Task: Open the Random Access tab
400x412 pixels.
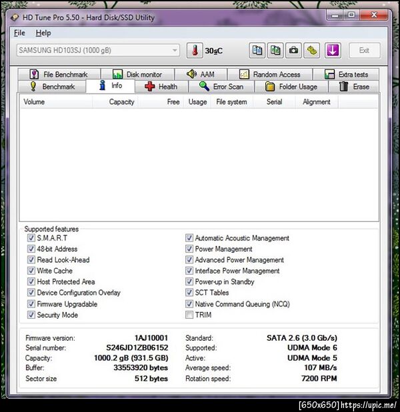Action: 270,75
